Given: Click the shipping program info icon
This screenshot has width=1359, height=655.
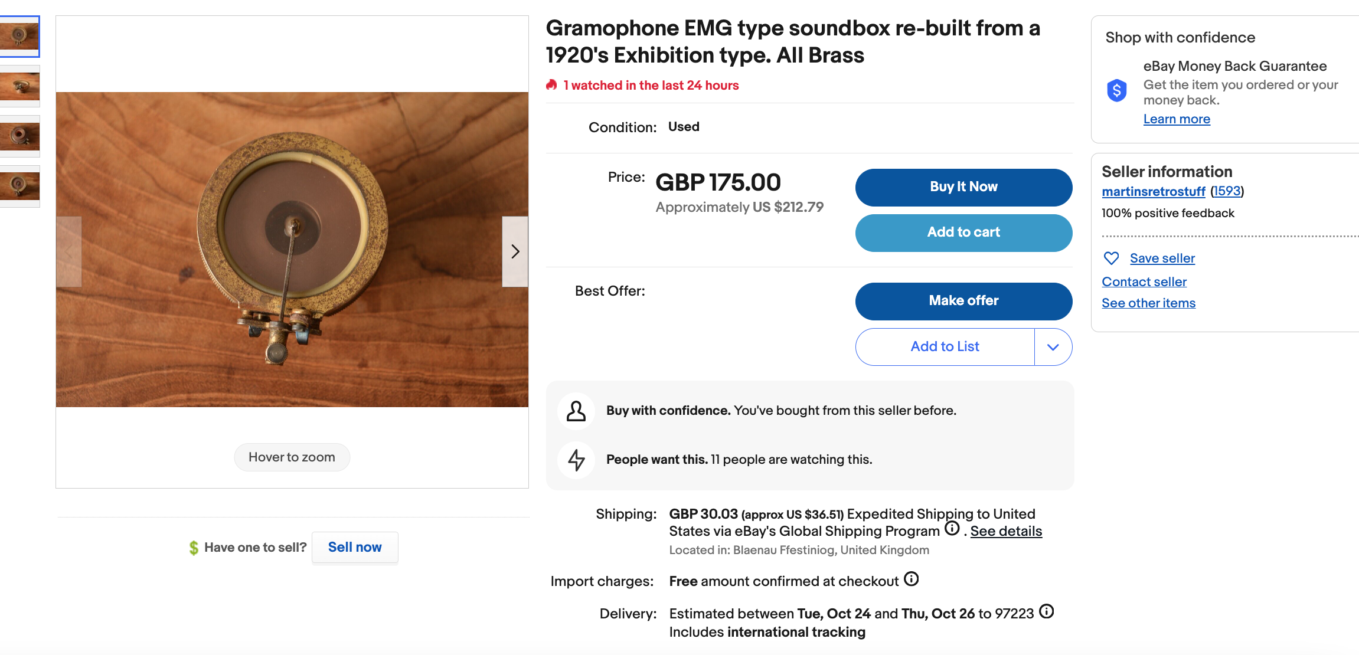Looking at the screenshot, I should 952,529.
